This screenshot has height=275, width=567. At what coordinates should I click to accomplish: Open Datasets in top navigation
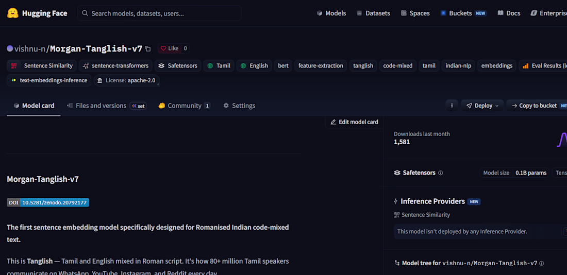coord(373,13)
